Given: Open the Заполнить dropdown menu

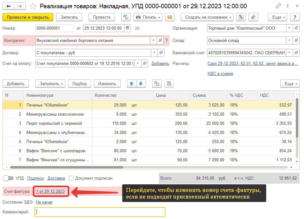Looking at the screenshot, I should point(50,84).
